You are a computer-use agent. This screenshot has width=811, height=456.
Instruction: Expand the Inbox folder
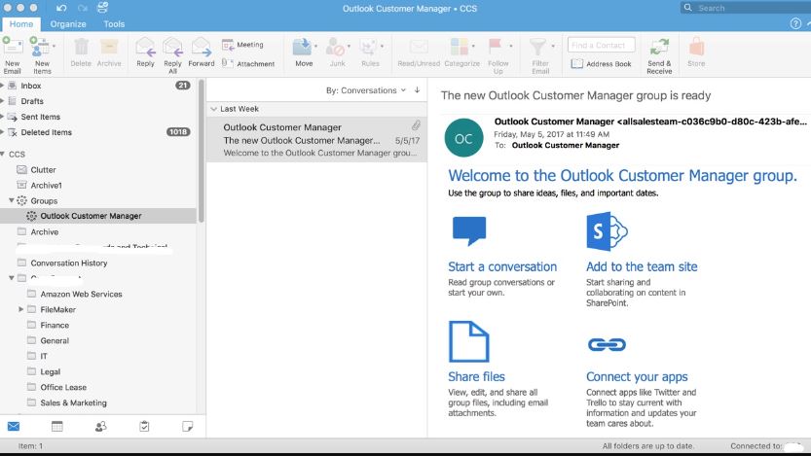point(2,86)
